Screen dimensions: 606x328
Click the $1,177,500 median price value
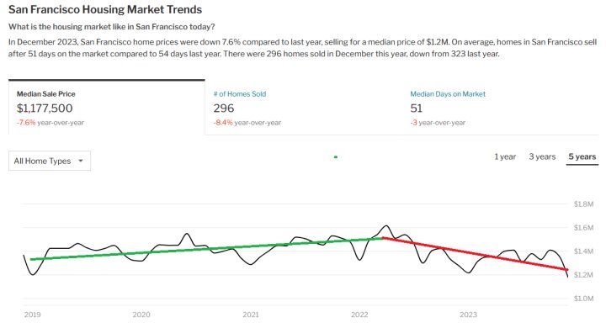tap(45, 108)
